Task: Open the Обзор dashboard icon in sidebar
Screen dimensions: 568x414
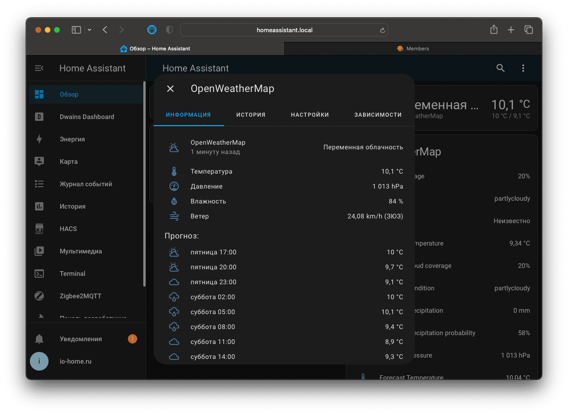Action: 39,94
